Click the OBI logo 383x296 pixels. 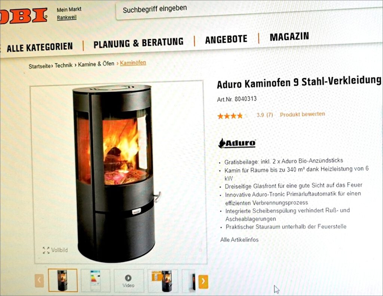pyautogui.click(x=24, y=16)
